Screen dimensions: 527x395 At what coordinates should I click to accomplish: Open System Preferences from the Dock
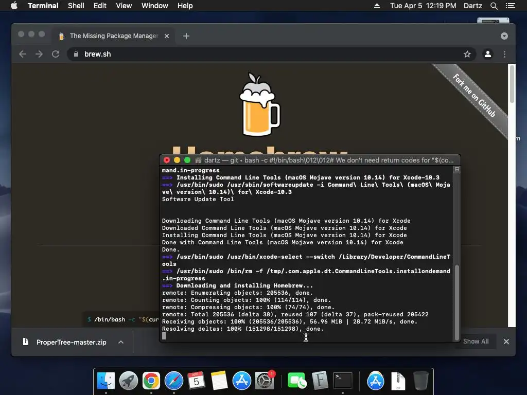point(265,381)
